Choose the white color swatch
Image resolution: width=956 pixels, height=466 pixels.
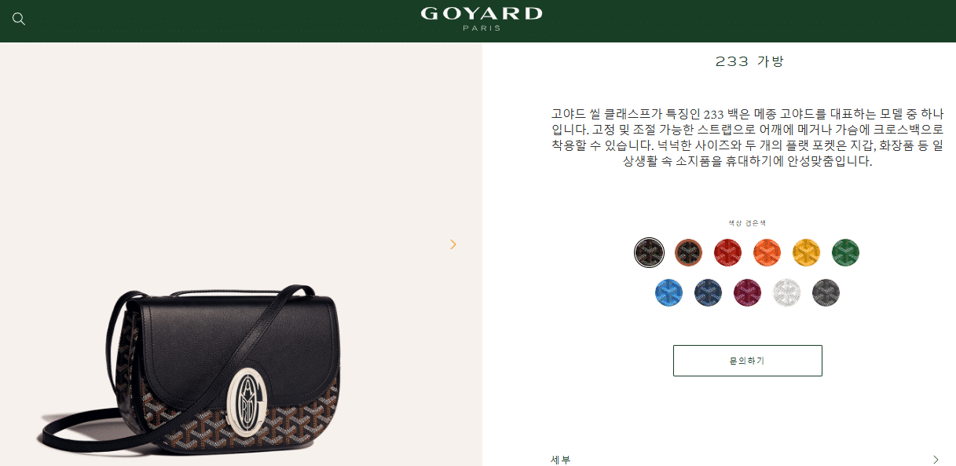tap(786, 292)
